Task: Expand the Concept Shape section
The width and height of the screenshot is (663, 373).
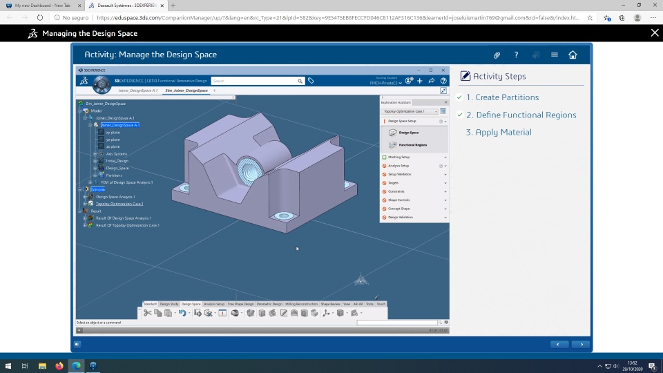Action: point(445,209)
